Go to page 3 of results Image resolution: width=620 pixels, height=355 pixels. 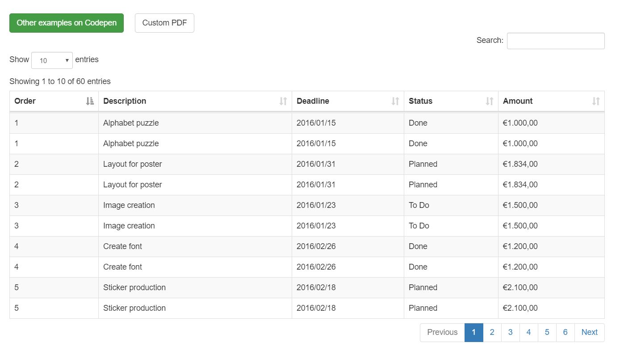[510, 332]
